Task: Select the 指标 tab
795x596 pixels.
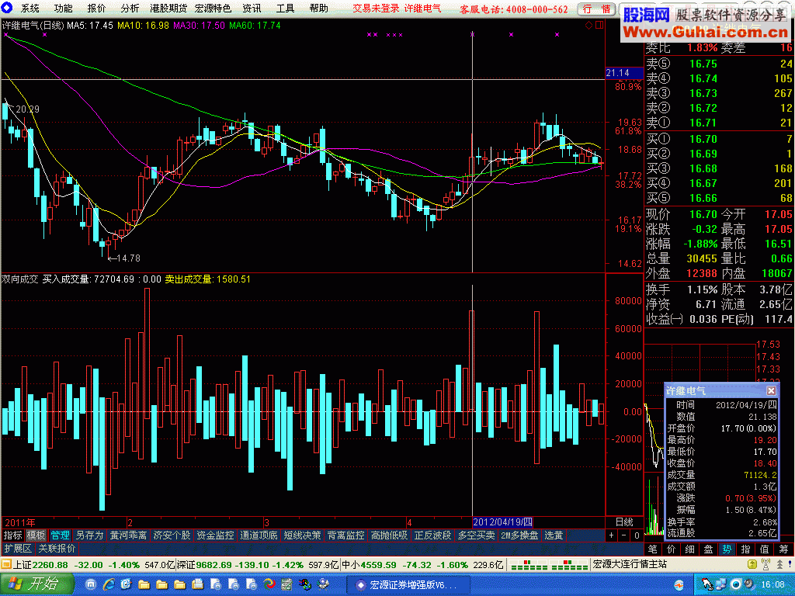Action: coord(12,535)
